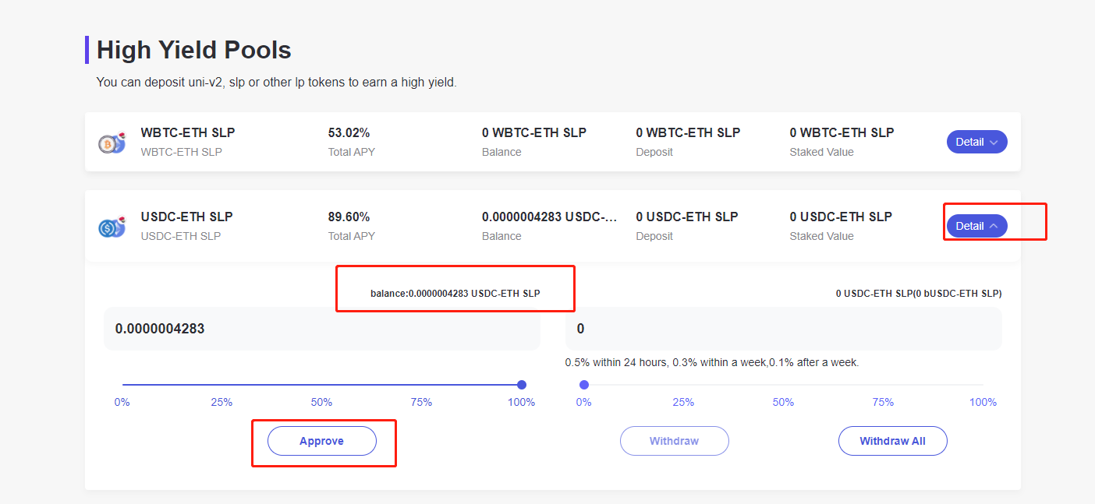The image size is (1095, 504).
Task: Set deposit slider to the 25% label
Action: click(x=221, y=403)
